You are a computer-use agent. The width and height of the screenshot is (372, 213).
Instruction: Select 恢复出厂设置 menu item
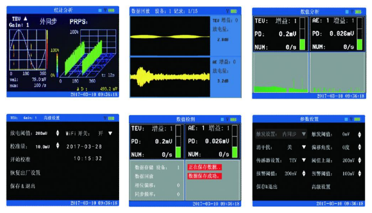pyautogui.click(x=25, y=173)
